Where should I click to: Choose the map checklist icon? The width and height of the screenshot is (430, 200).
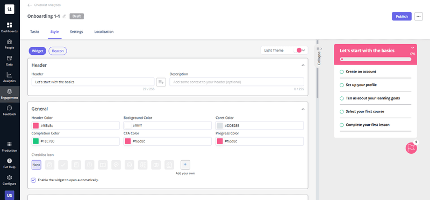coord(156,165)
